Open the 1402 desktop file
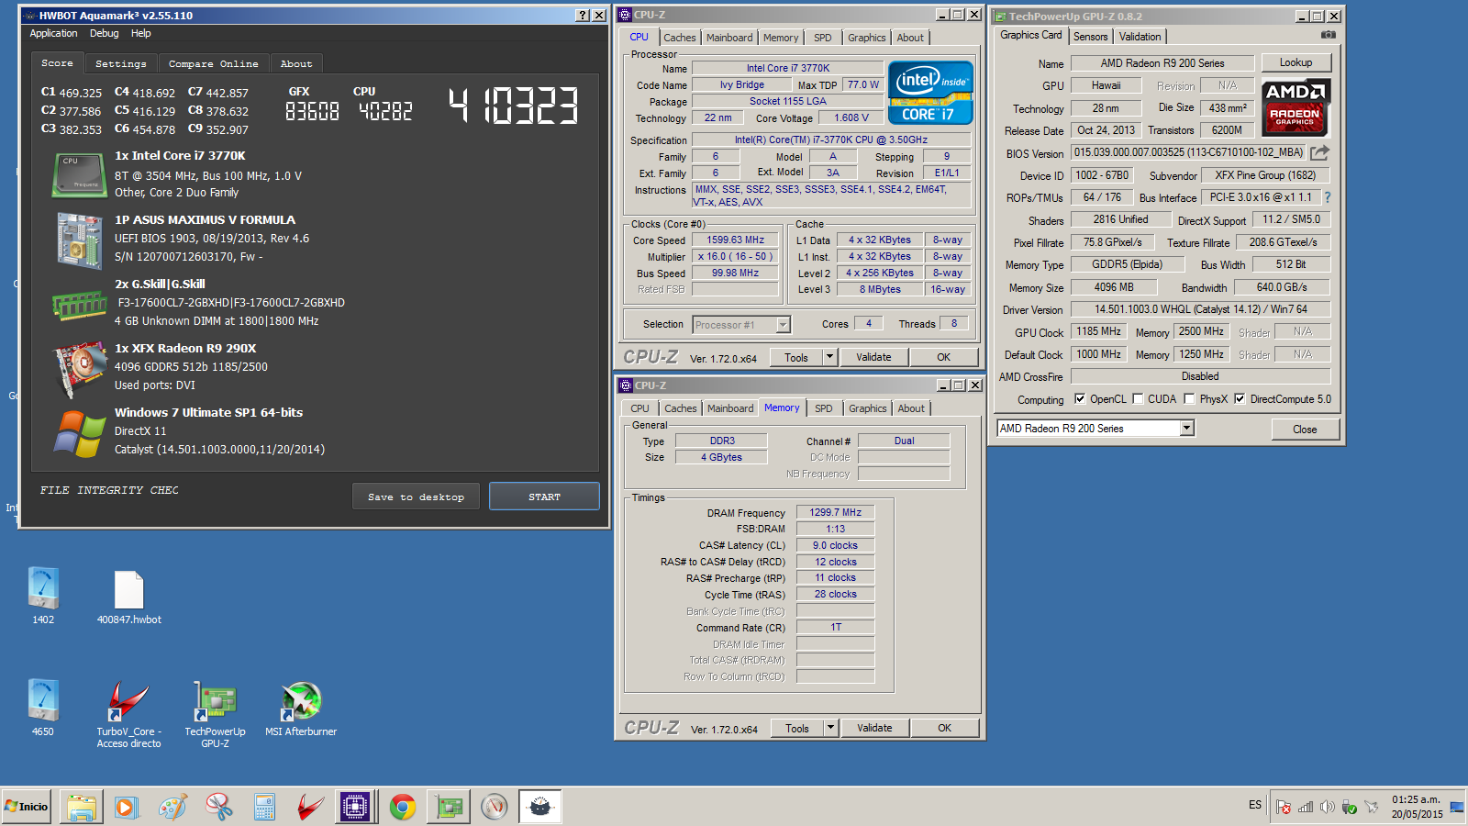The image size is (1468, 826). tap(43, 596)
